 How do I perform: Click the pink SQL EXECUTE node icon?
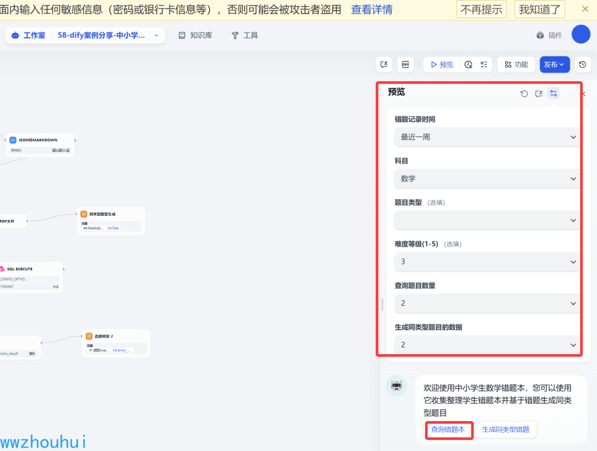click(x=2, y=269)
